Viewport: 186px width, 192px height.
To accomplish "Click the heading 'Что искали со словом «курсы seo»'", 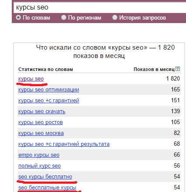I will 92,47.
